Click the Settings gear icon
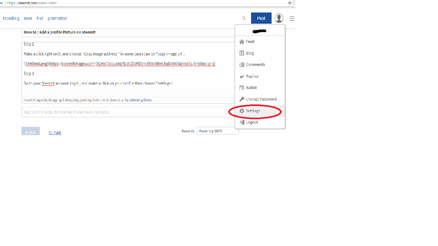The image size is (438, 246). point(242,111)
